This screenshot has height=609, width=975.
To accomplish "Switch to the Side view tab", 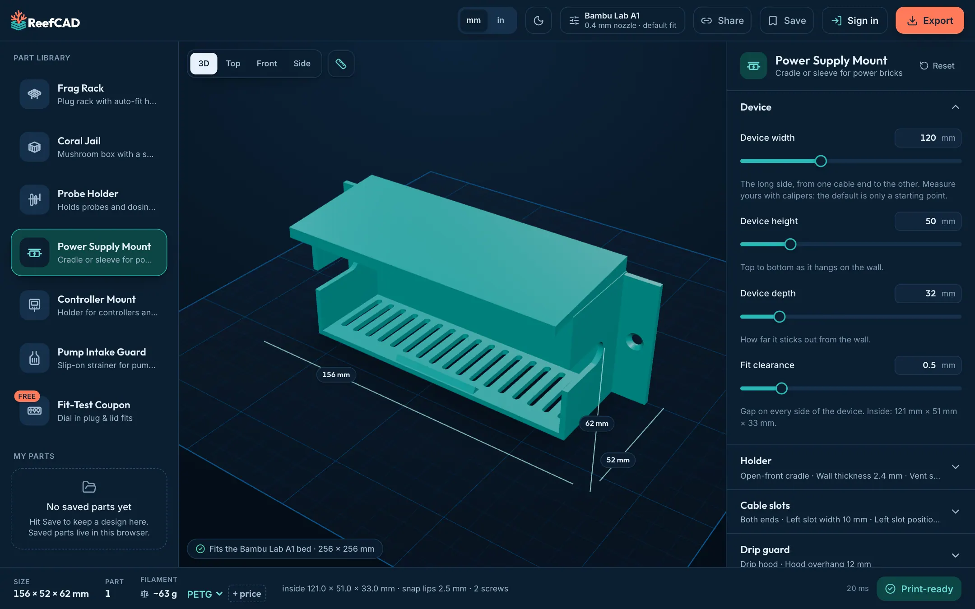I will point(302,64).
